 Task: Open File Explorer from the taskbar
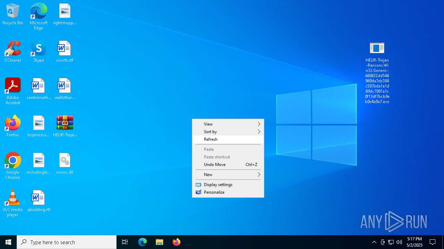click(160, 242)
